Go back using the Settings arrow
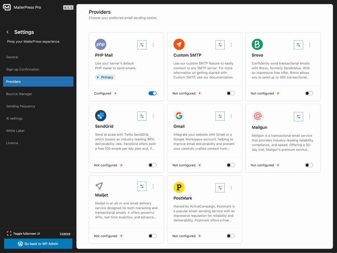337x253 pixels. 8,32
